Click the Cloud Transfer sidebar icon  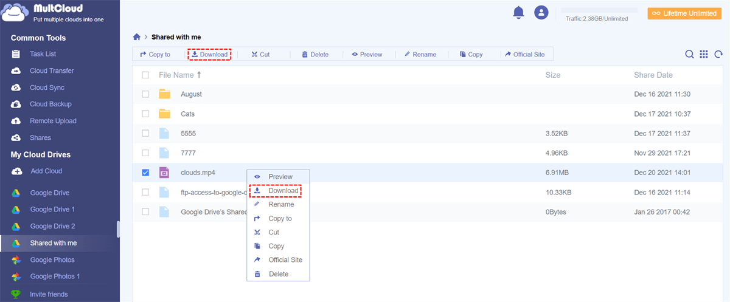coord(16,70)
